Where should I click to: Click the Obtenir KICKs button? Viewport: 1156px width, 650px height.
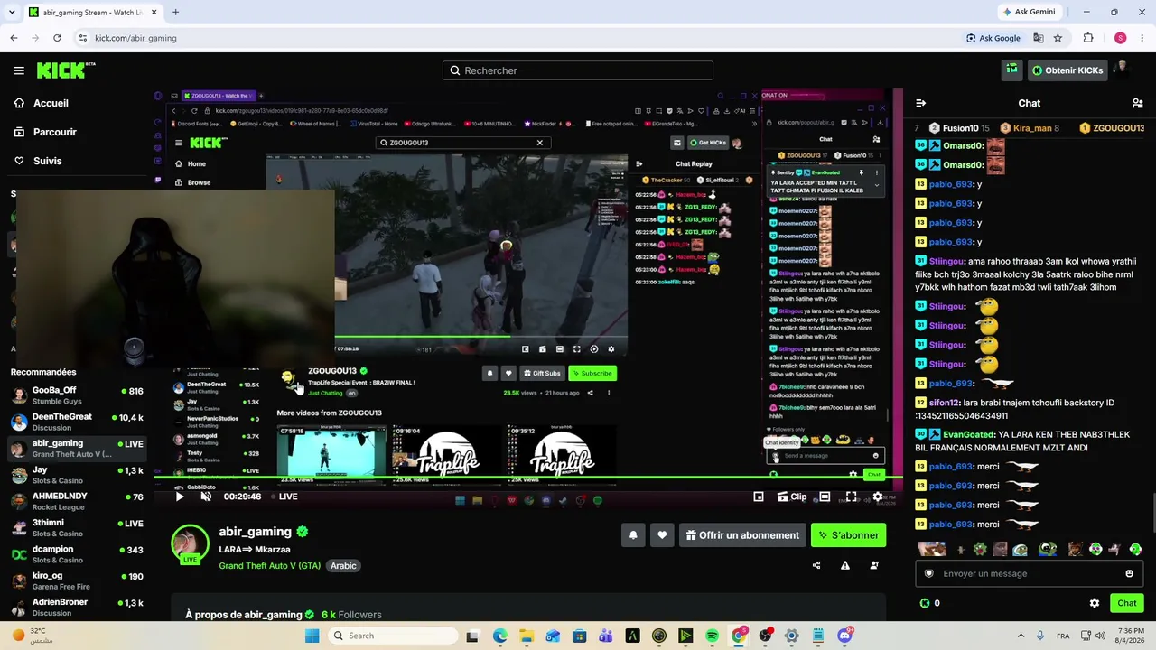pyautogui.click(x=1067, y=70)
